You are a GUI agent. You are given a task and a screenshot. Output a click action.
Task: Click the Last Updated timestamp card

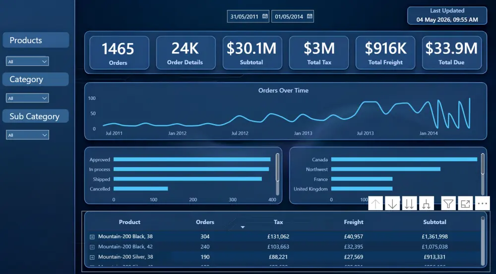[x=447, y=15]
